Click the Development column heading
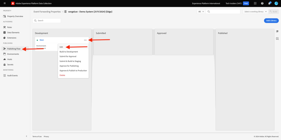This screenshot has width=281, height=140. (x=41, y=33)
